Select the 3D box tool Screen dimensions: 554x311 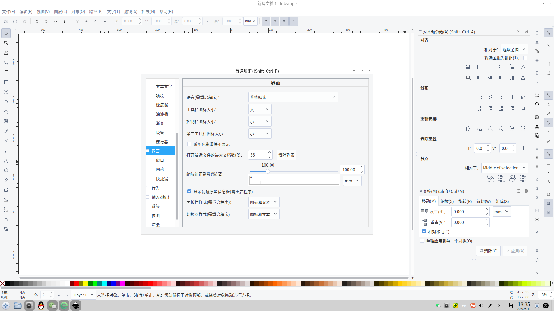tap(6, 92)
